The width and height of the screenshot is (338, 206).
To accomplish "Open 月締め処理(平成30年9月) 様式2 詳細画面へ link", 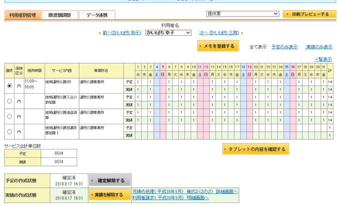I will 185,191.
